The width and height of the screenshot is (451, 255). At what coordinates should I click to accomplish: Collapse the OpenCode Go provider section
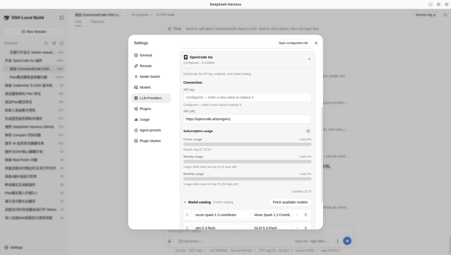[309, 59]
